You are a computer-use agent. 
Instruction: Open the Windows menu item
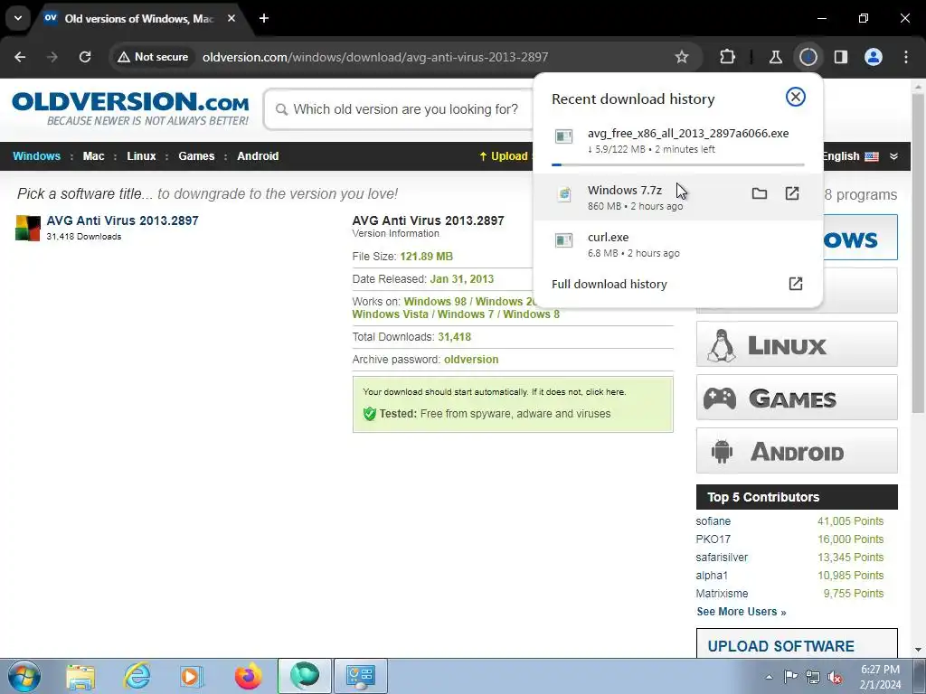36,156
